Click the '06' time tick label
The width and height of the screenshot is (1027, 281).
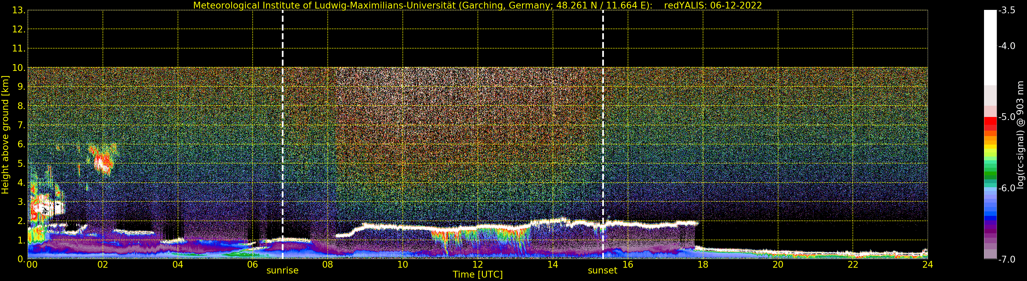pyautogui.click(x=253, y=264)
